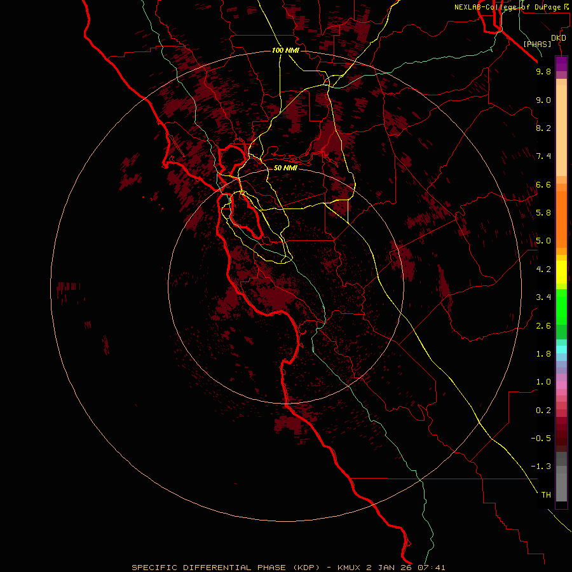Image resolution: width=572 pixels, height=572 pixels.
Task: Select the 3.4 scale value
Action: pos(543,297)
